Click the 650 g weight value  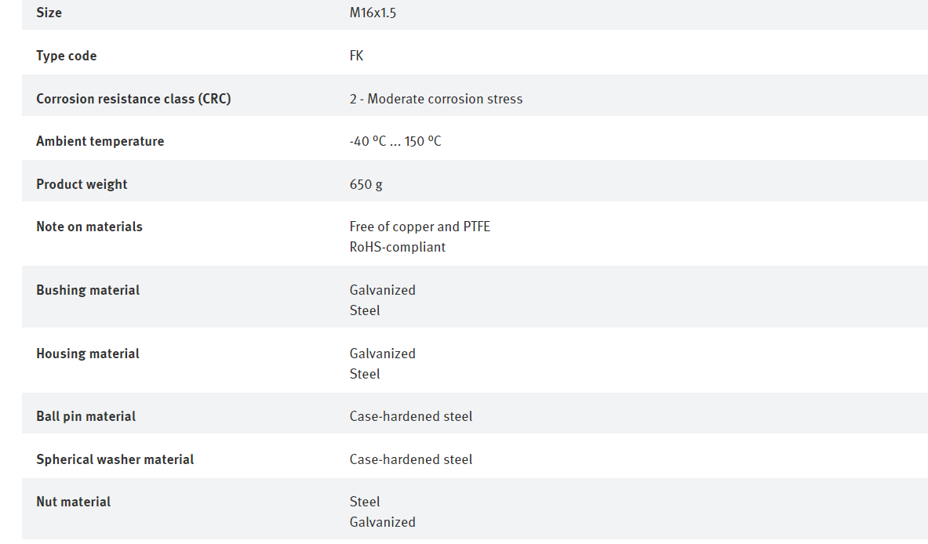(366, 184)
